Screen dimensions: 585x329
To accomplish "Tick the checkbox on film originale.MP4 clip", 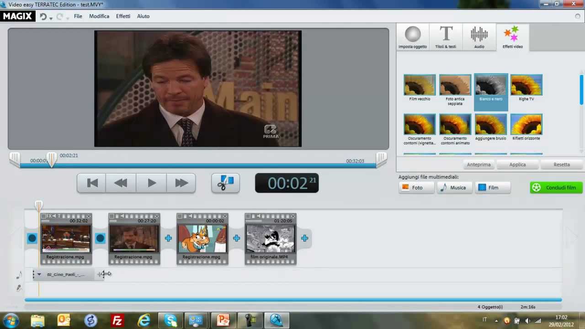I will click(x=248, y=216).
